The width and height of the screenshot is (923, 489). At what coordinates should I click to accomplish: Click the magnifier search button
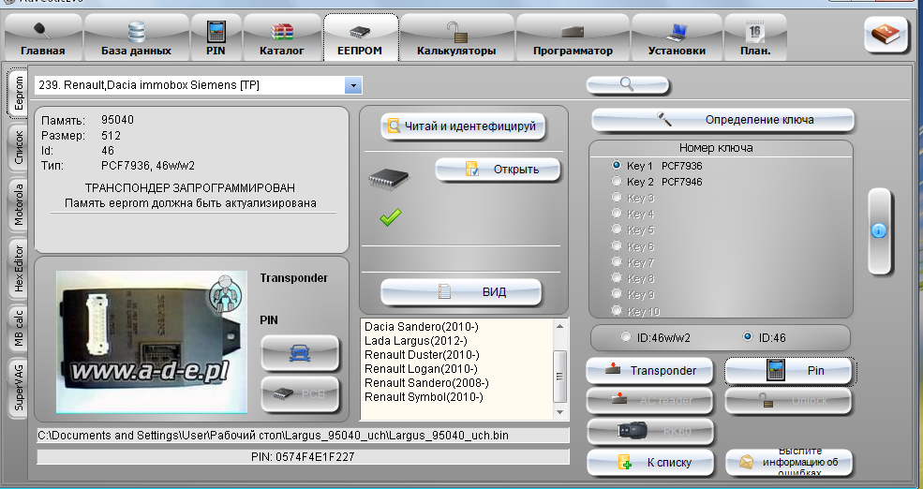coord(628,85)
